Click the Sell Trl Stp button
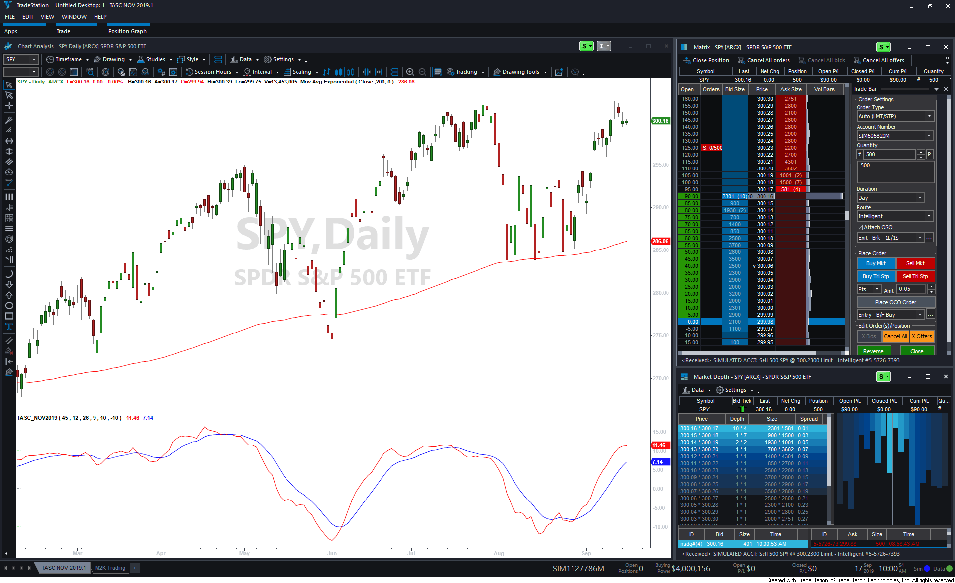Viewport: 955px width, 583px height. point(915,276)
